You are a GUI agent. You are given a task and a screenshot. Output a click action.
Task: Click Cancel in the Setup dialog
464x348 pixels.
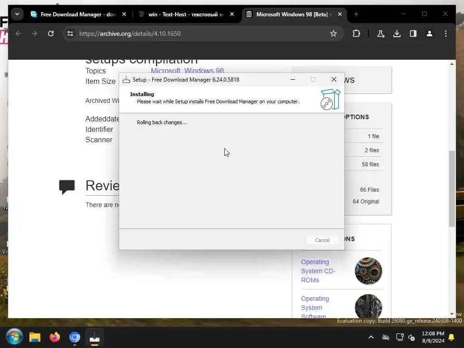coord(322,240)
